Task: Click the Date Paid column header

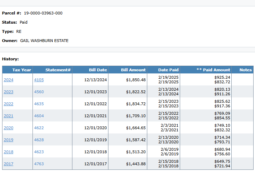Action: (168, 70)
